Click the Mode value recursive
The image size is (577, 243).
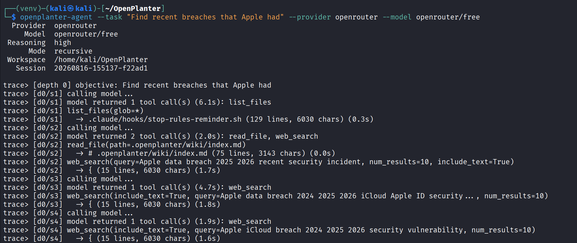(73, 51)
